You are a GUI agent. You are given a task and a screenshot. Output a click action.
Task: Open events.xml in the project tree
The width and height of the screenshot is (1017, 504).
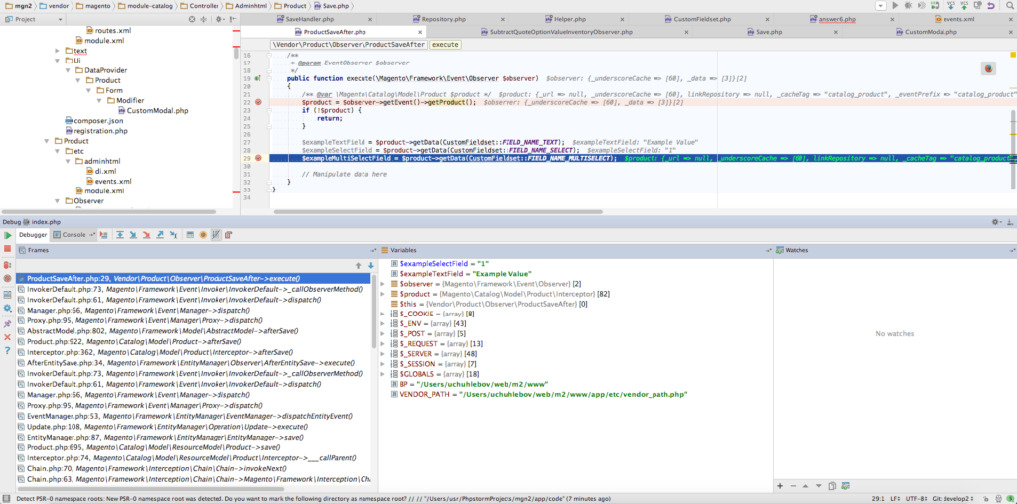click(112, 181)
